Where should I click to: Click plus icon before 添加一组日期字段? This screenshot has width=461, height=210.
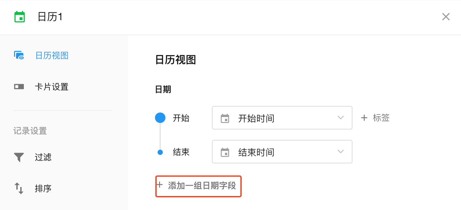tap(160, 185)
